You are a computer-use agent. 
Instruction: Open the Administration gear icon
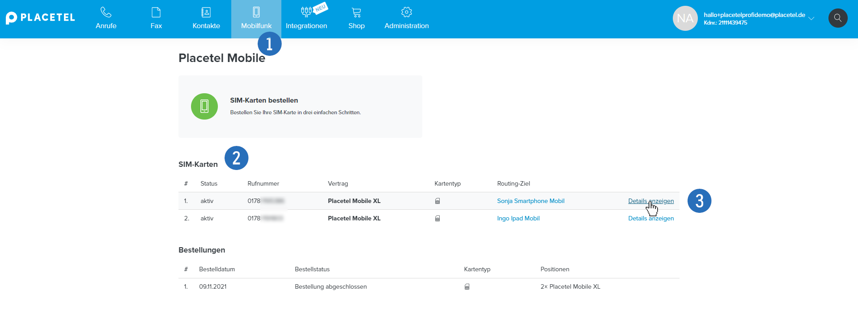point(407,12)
